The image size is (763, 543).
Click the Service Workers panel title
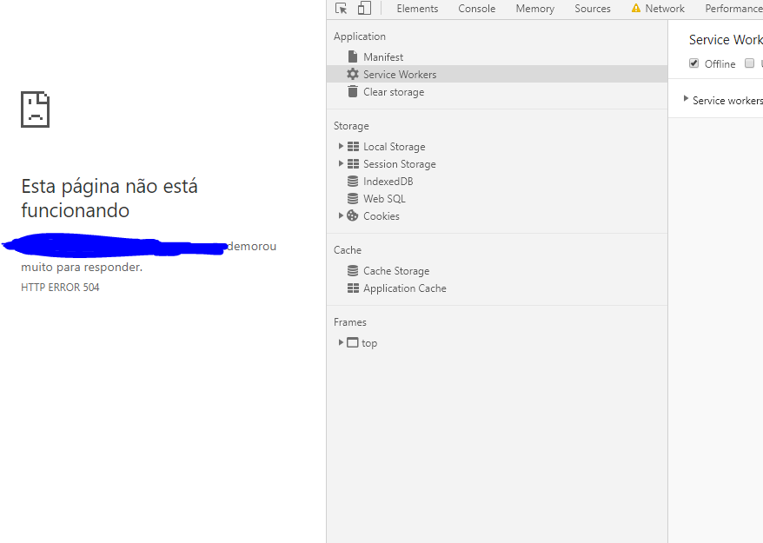[x=726, y=40]
